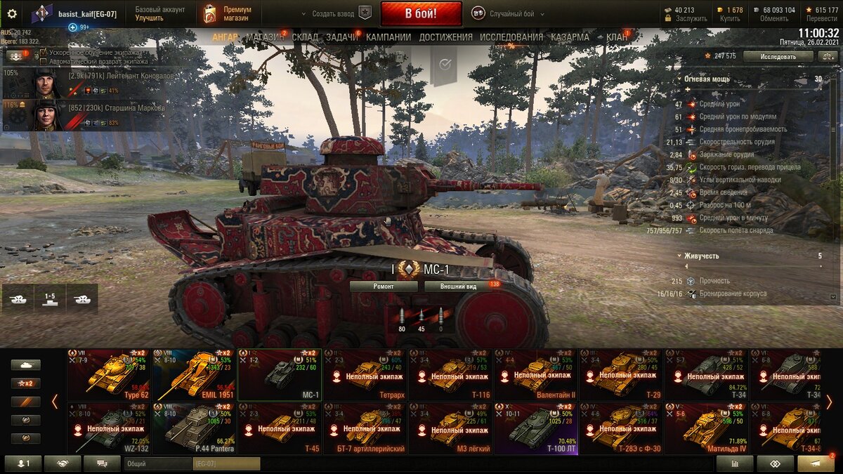Collapse the Живучесть stats section
The width and height of the screenshot is (843, 474).
(x=680, y=256)
